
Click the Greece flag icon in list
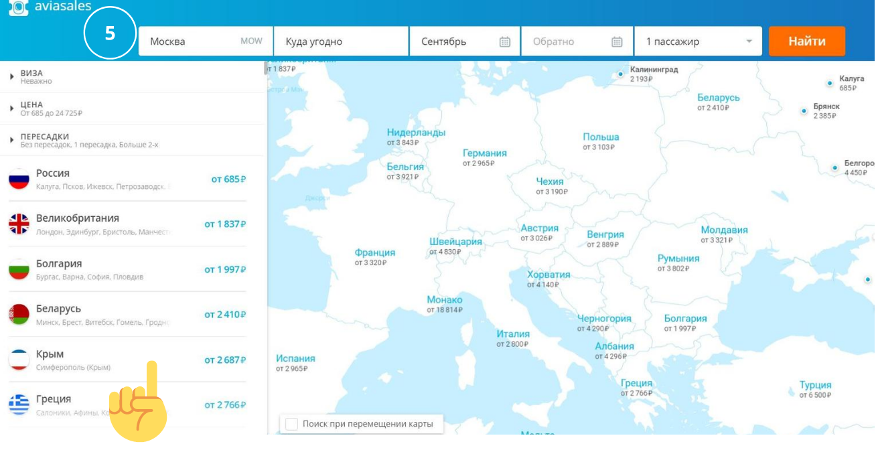click(19, 404)
